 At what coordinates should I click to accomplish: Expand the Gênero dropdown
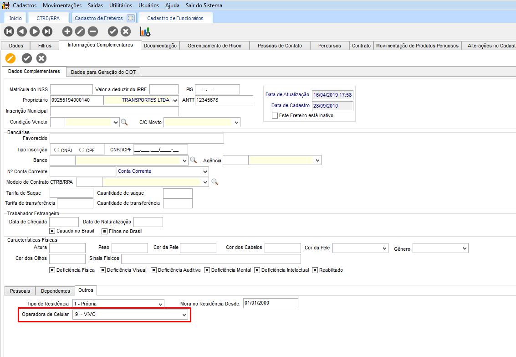[x=465, y=248]
